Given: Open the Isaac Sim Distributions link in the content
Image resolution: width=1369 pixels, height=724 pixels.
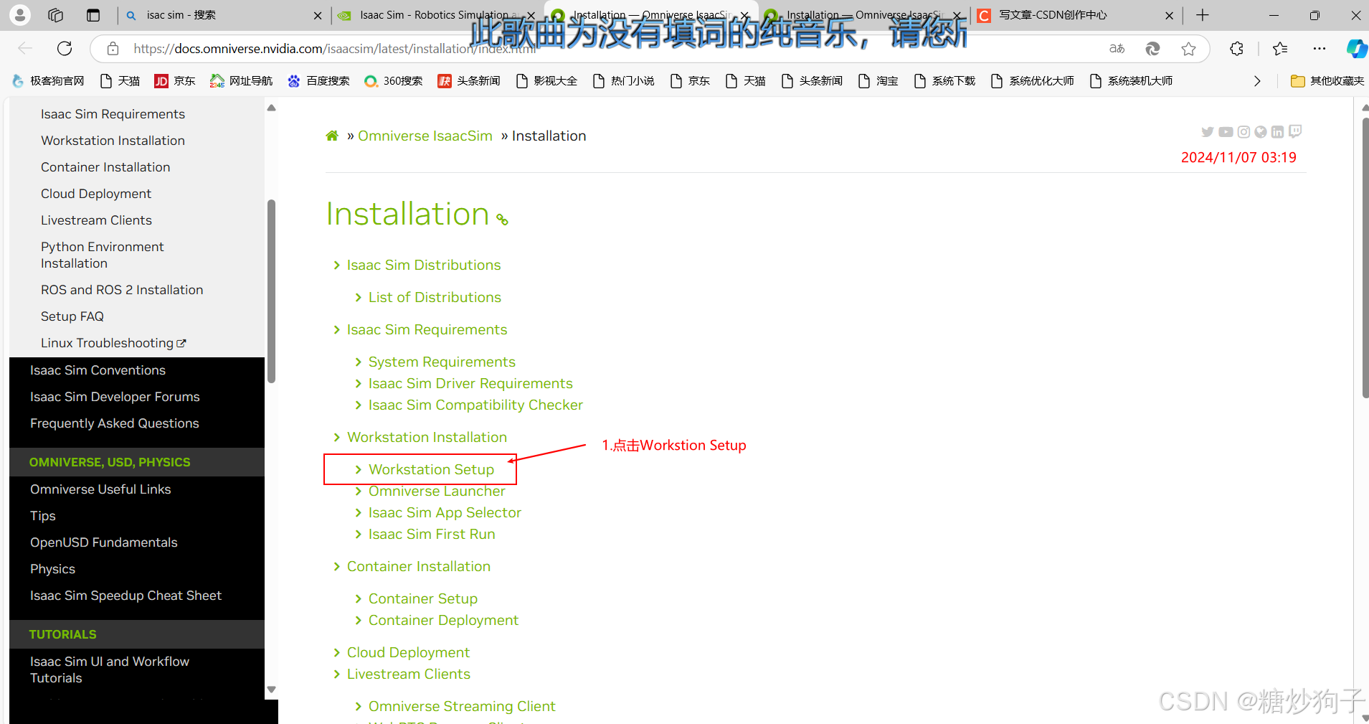Looking at the screenshot, I should [x=424, y=265].
